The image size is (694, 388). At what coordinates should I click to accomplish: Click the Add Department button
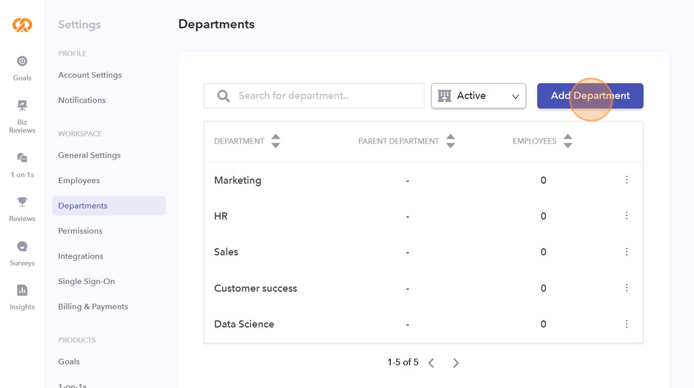(x=590, y=96)
